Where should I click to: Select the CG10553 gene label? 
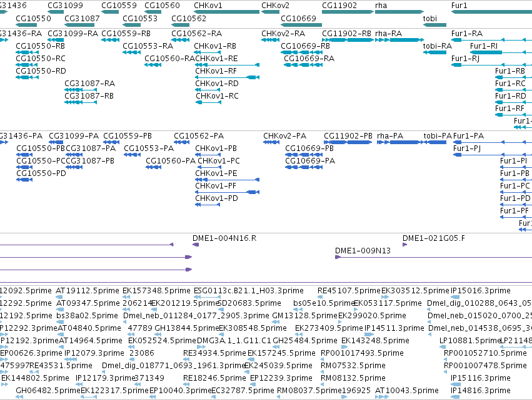tap(140, 18)
